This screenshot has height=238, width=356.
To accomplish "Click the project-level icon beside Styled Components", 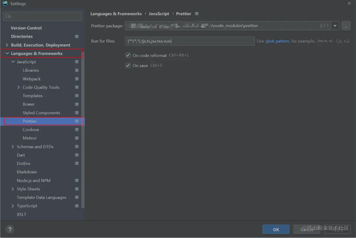I will (77, 113).
